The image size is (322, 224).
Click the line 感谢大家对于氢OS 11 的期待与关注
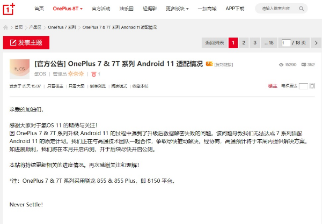[x=53, y=125]
